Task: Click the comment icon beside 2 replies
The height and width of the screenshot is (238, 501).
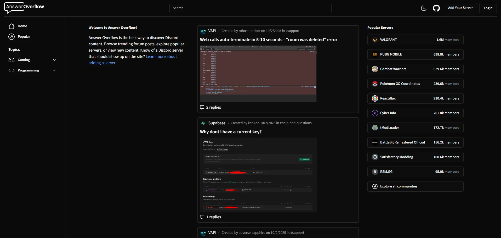Action: (202, 107)
